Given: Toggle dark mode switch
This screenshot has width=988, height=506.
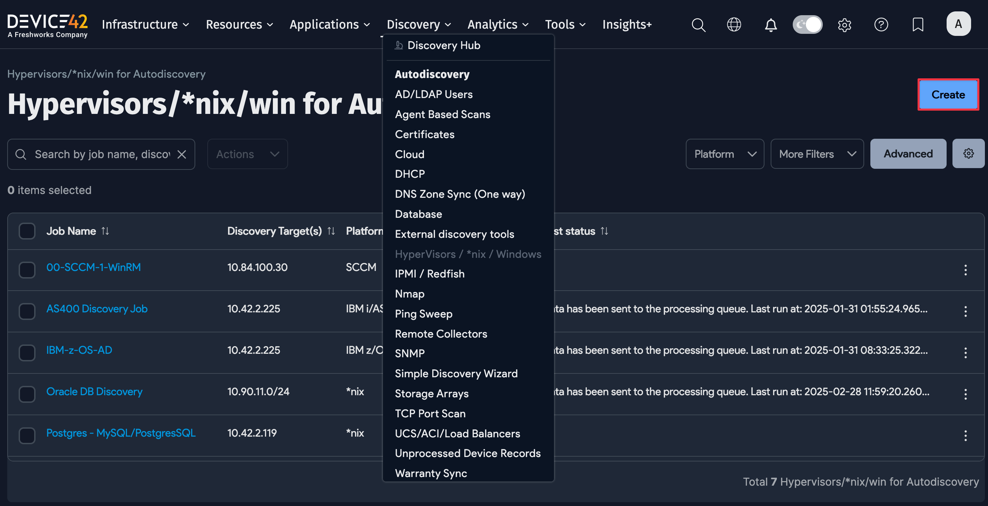Looking at the screenshot, I should click(x=807, y=24).
